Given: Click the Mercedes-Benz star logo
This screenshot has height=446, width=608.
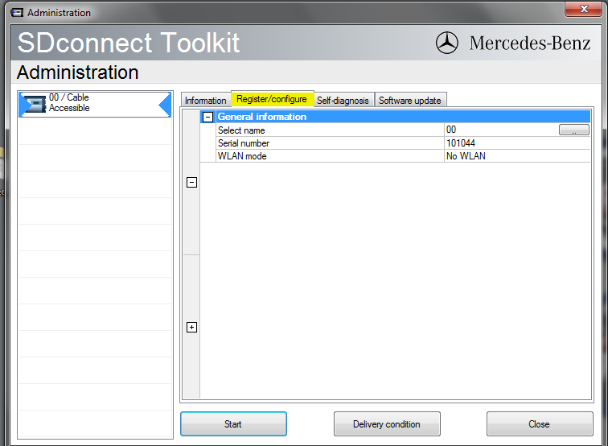Looking at the screenshot, I should coord(446,43).
